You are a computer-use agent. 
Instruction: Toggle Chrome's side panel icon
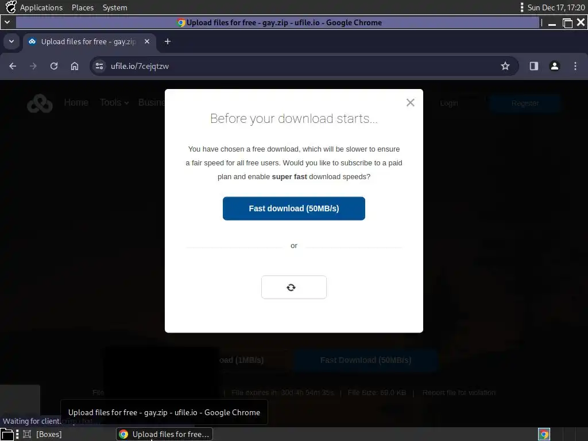point(533,66)
